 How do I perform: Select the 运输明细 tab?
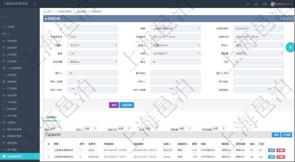tap(51, 117)
